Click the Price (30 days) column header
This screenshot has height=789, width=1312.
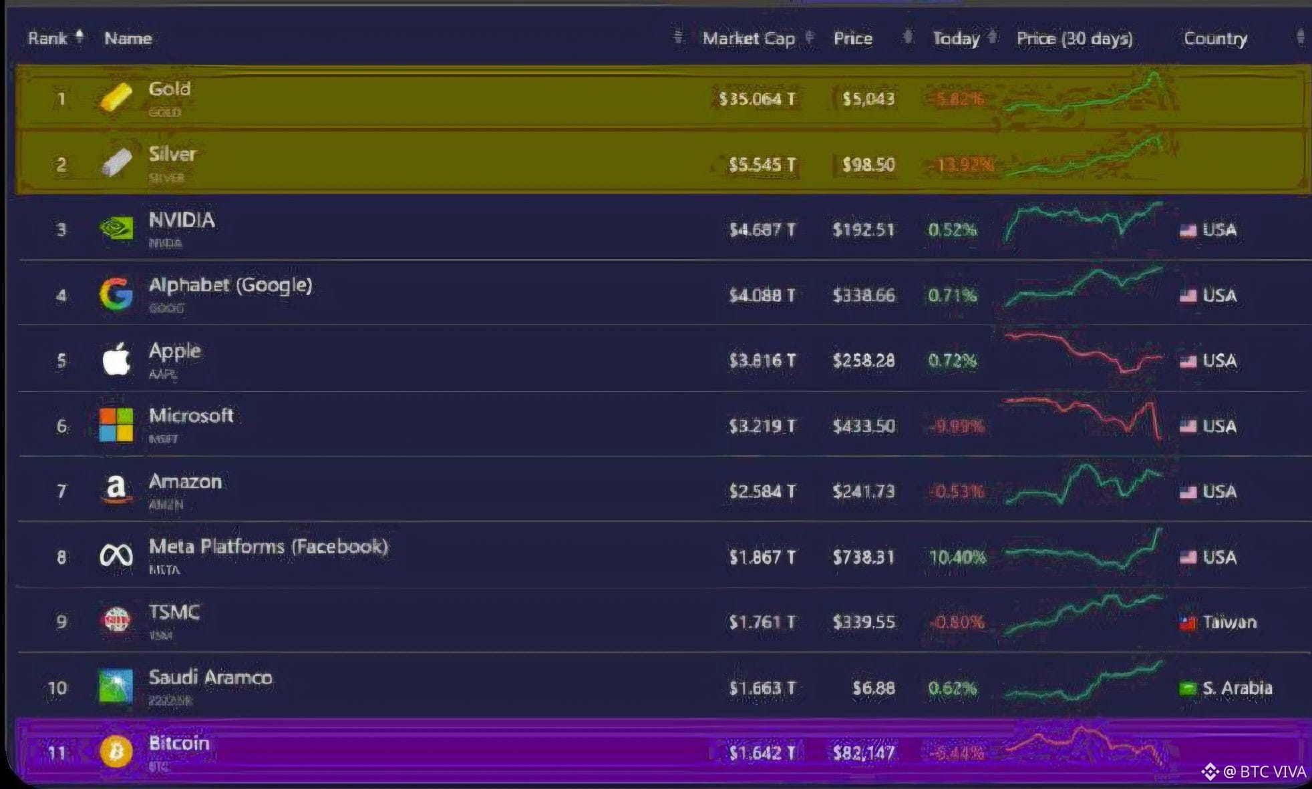click(1074, 39)
